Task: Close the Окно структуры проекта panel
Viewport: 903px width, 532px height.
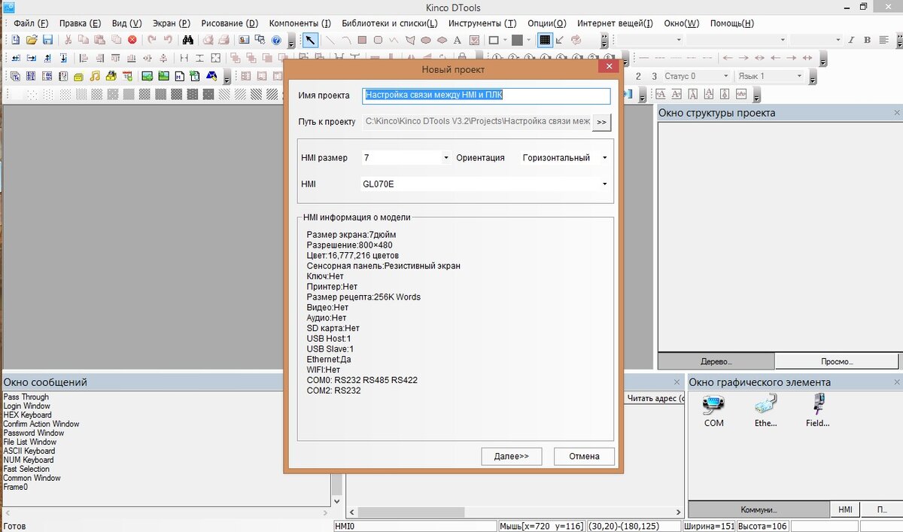Action: [896, 113]
